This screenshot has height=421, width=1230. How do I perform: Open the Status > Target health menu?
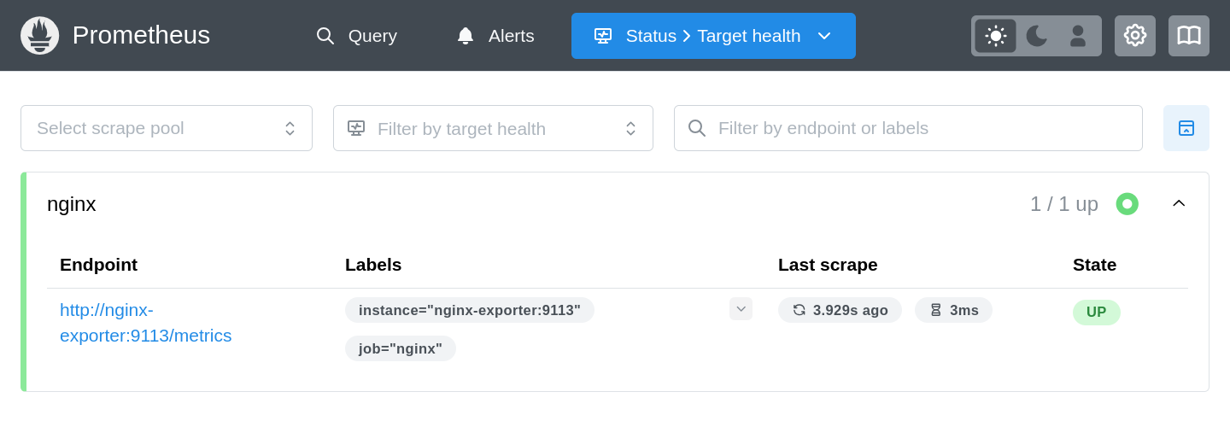713,36
